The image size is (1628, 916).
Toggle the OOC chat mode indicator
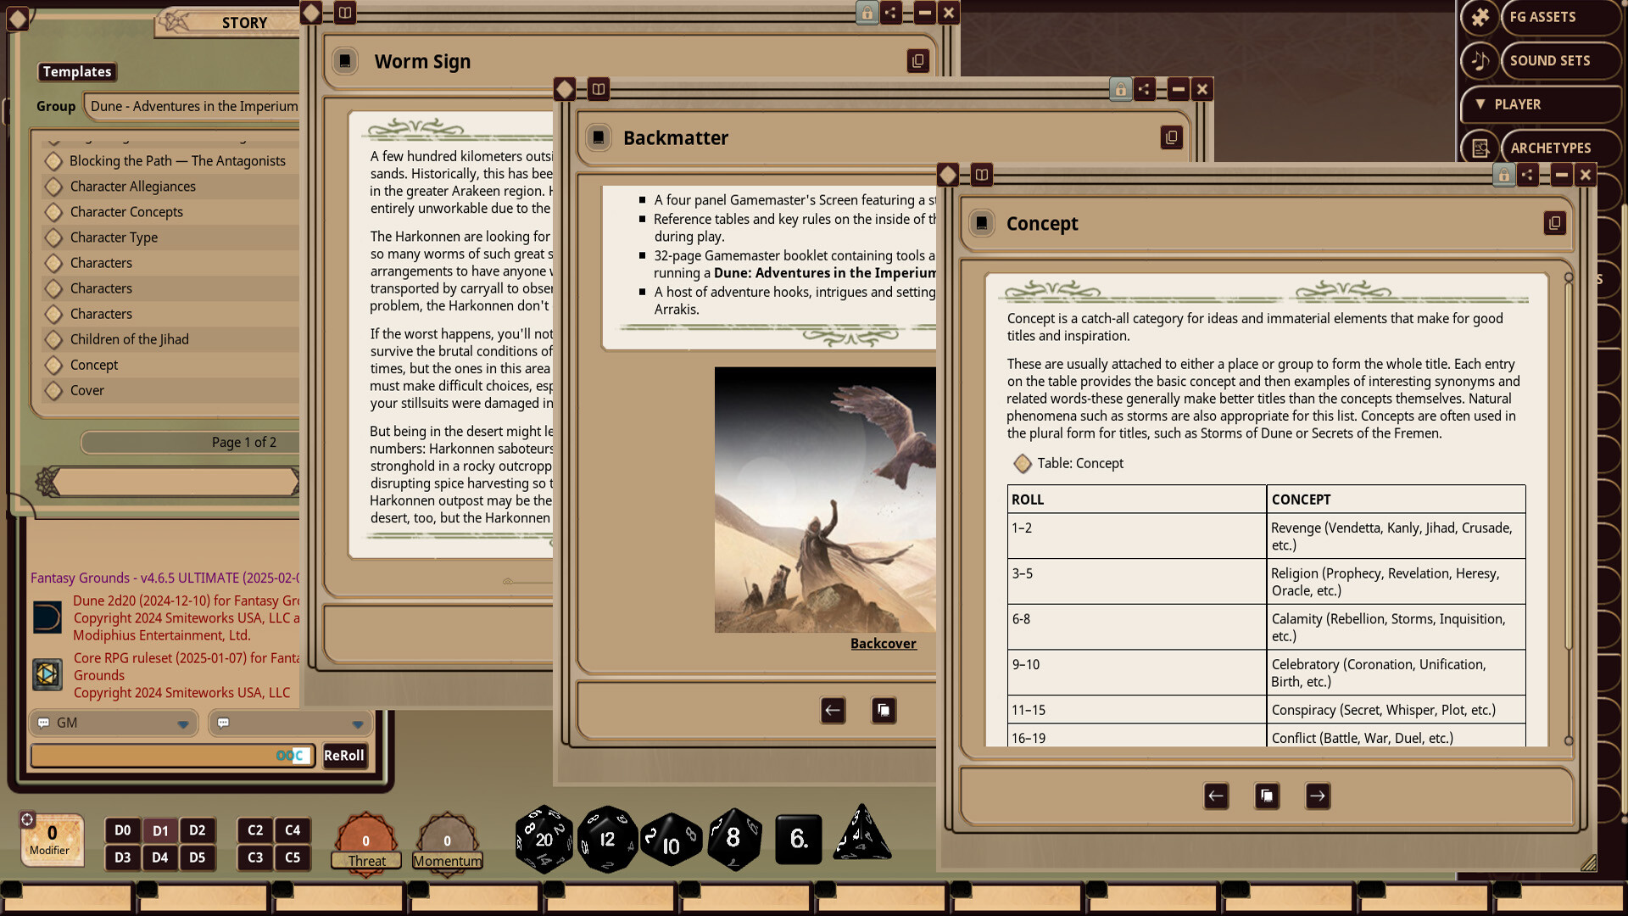(x=292, y=755)
